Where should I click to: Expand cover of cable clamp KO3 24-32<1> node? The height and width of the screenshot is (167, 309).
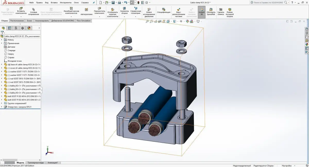tap(2, 68)
